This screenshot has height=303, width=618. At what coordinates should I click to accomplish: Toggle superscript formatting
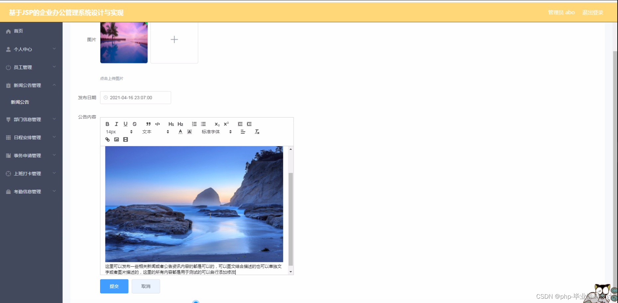point(226,124)
